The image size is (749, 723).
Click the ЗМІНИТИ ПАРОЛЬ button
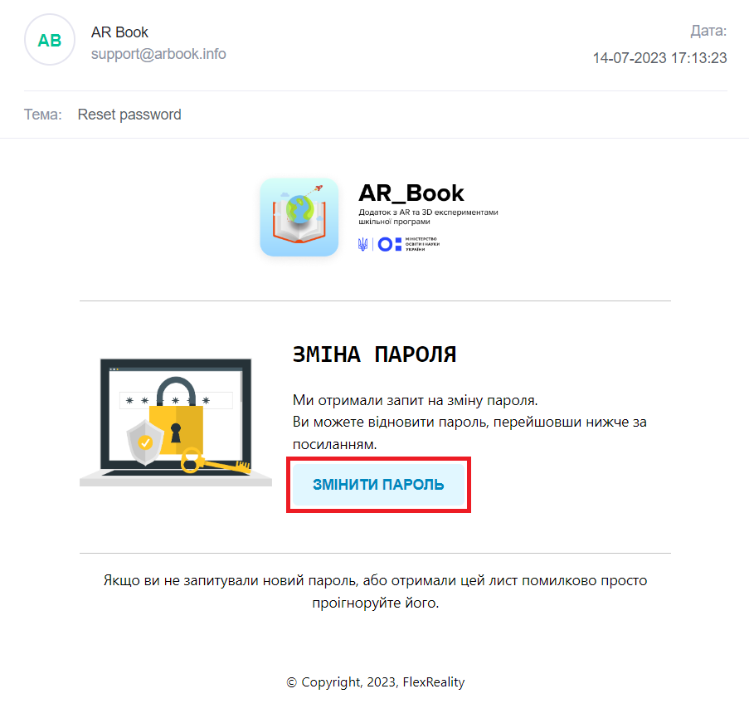378,485
